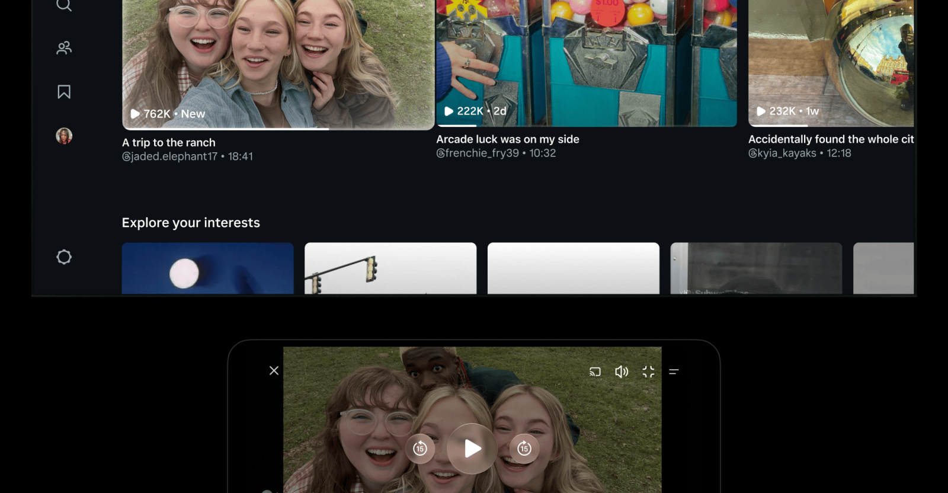
Task: Click the 'Explore your interests' heading
Action: pos(191,223)
